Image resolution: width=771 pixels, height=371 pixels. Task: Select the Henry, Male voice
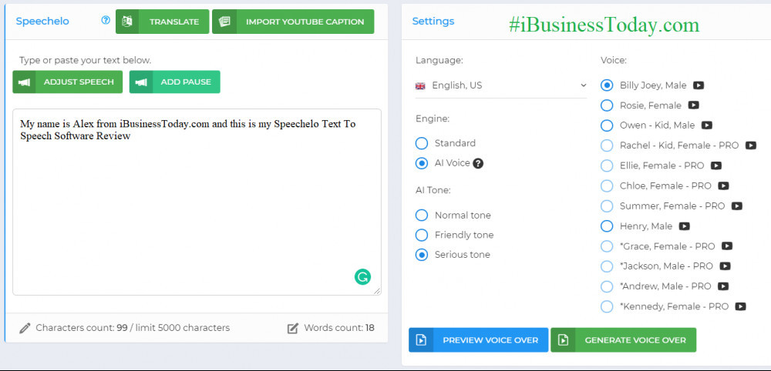(607, 226)
